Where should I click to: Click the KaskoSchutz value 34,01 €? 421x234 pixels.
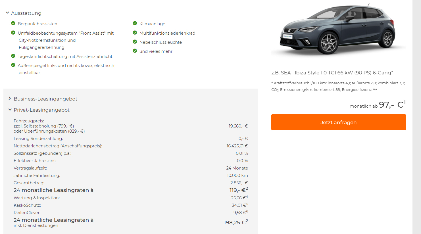[240, 205]
